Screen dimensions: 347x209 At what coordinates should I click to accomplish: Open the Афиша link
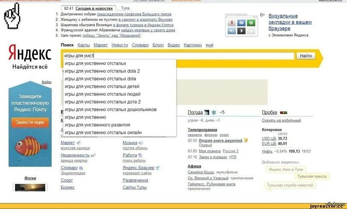pyautogui.click(x=194, y=166)
